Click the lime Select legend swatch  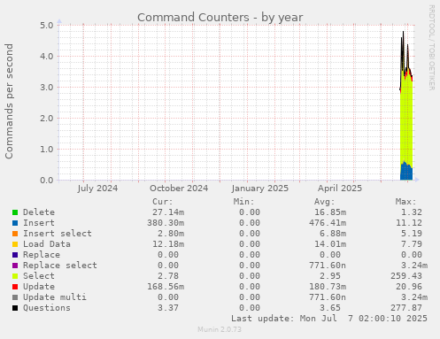tap(15, 276)
